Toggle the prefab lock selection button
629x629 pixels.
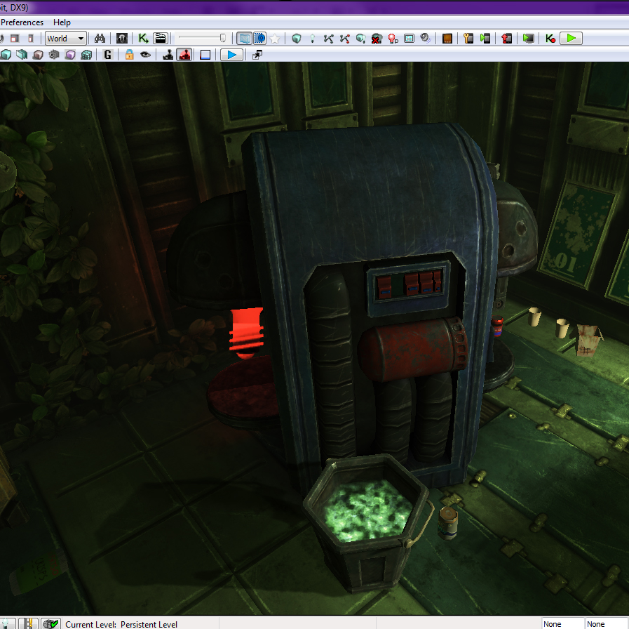click(x=260, y=39)
